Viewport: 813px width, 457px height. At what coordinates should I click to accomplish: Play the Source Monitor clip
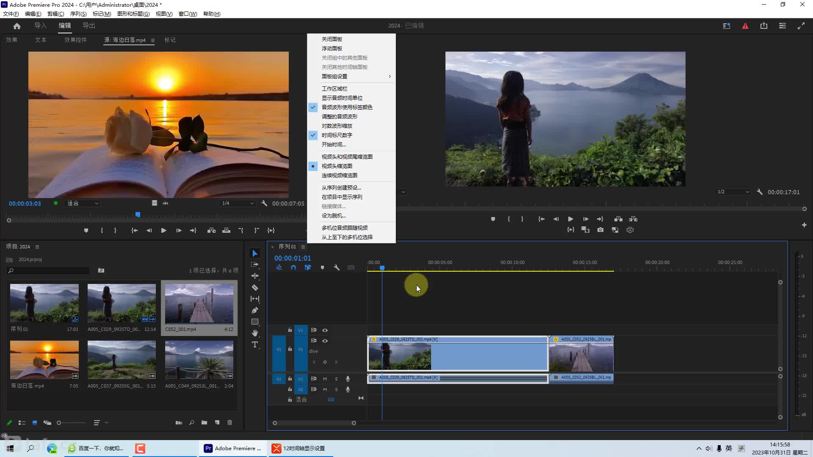[163, 230]
